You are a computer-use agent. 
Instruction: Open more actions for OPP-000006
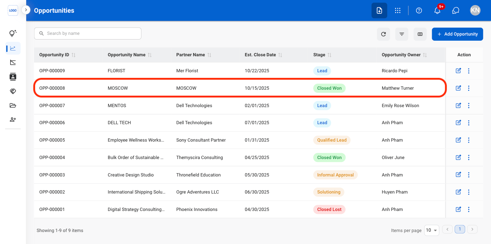pos(468,123)
